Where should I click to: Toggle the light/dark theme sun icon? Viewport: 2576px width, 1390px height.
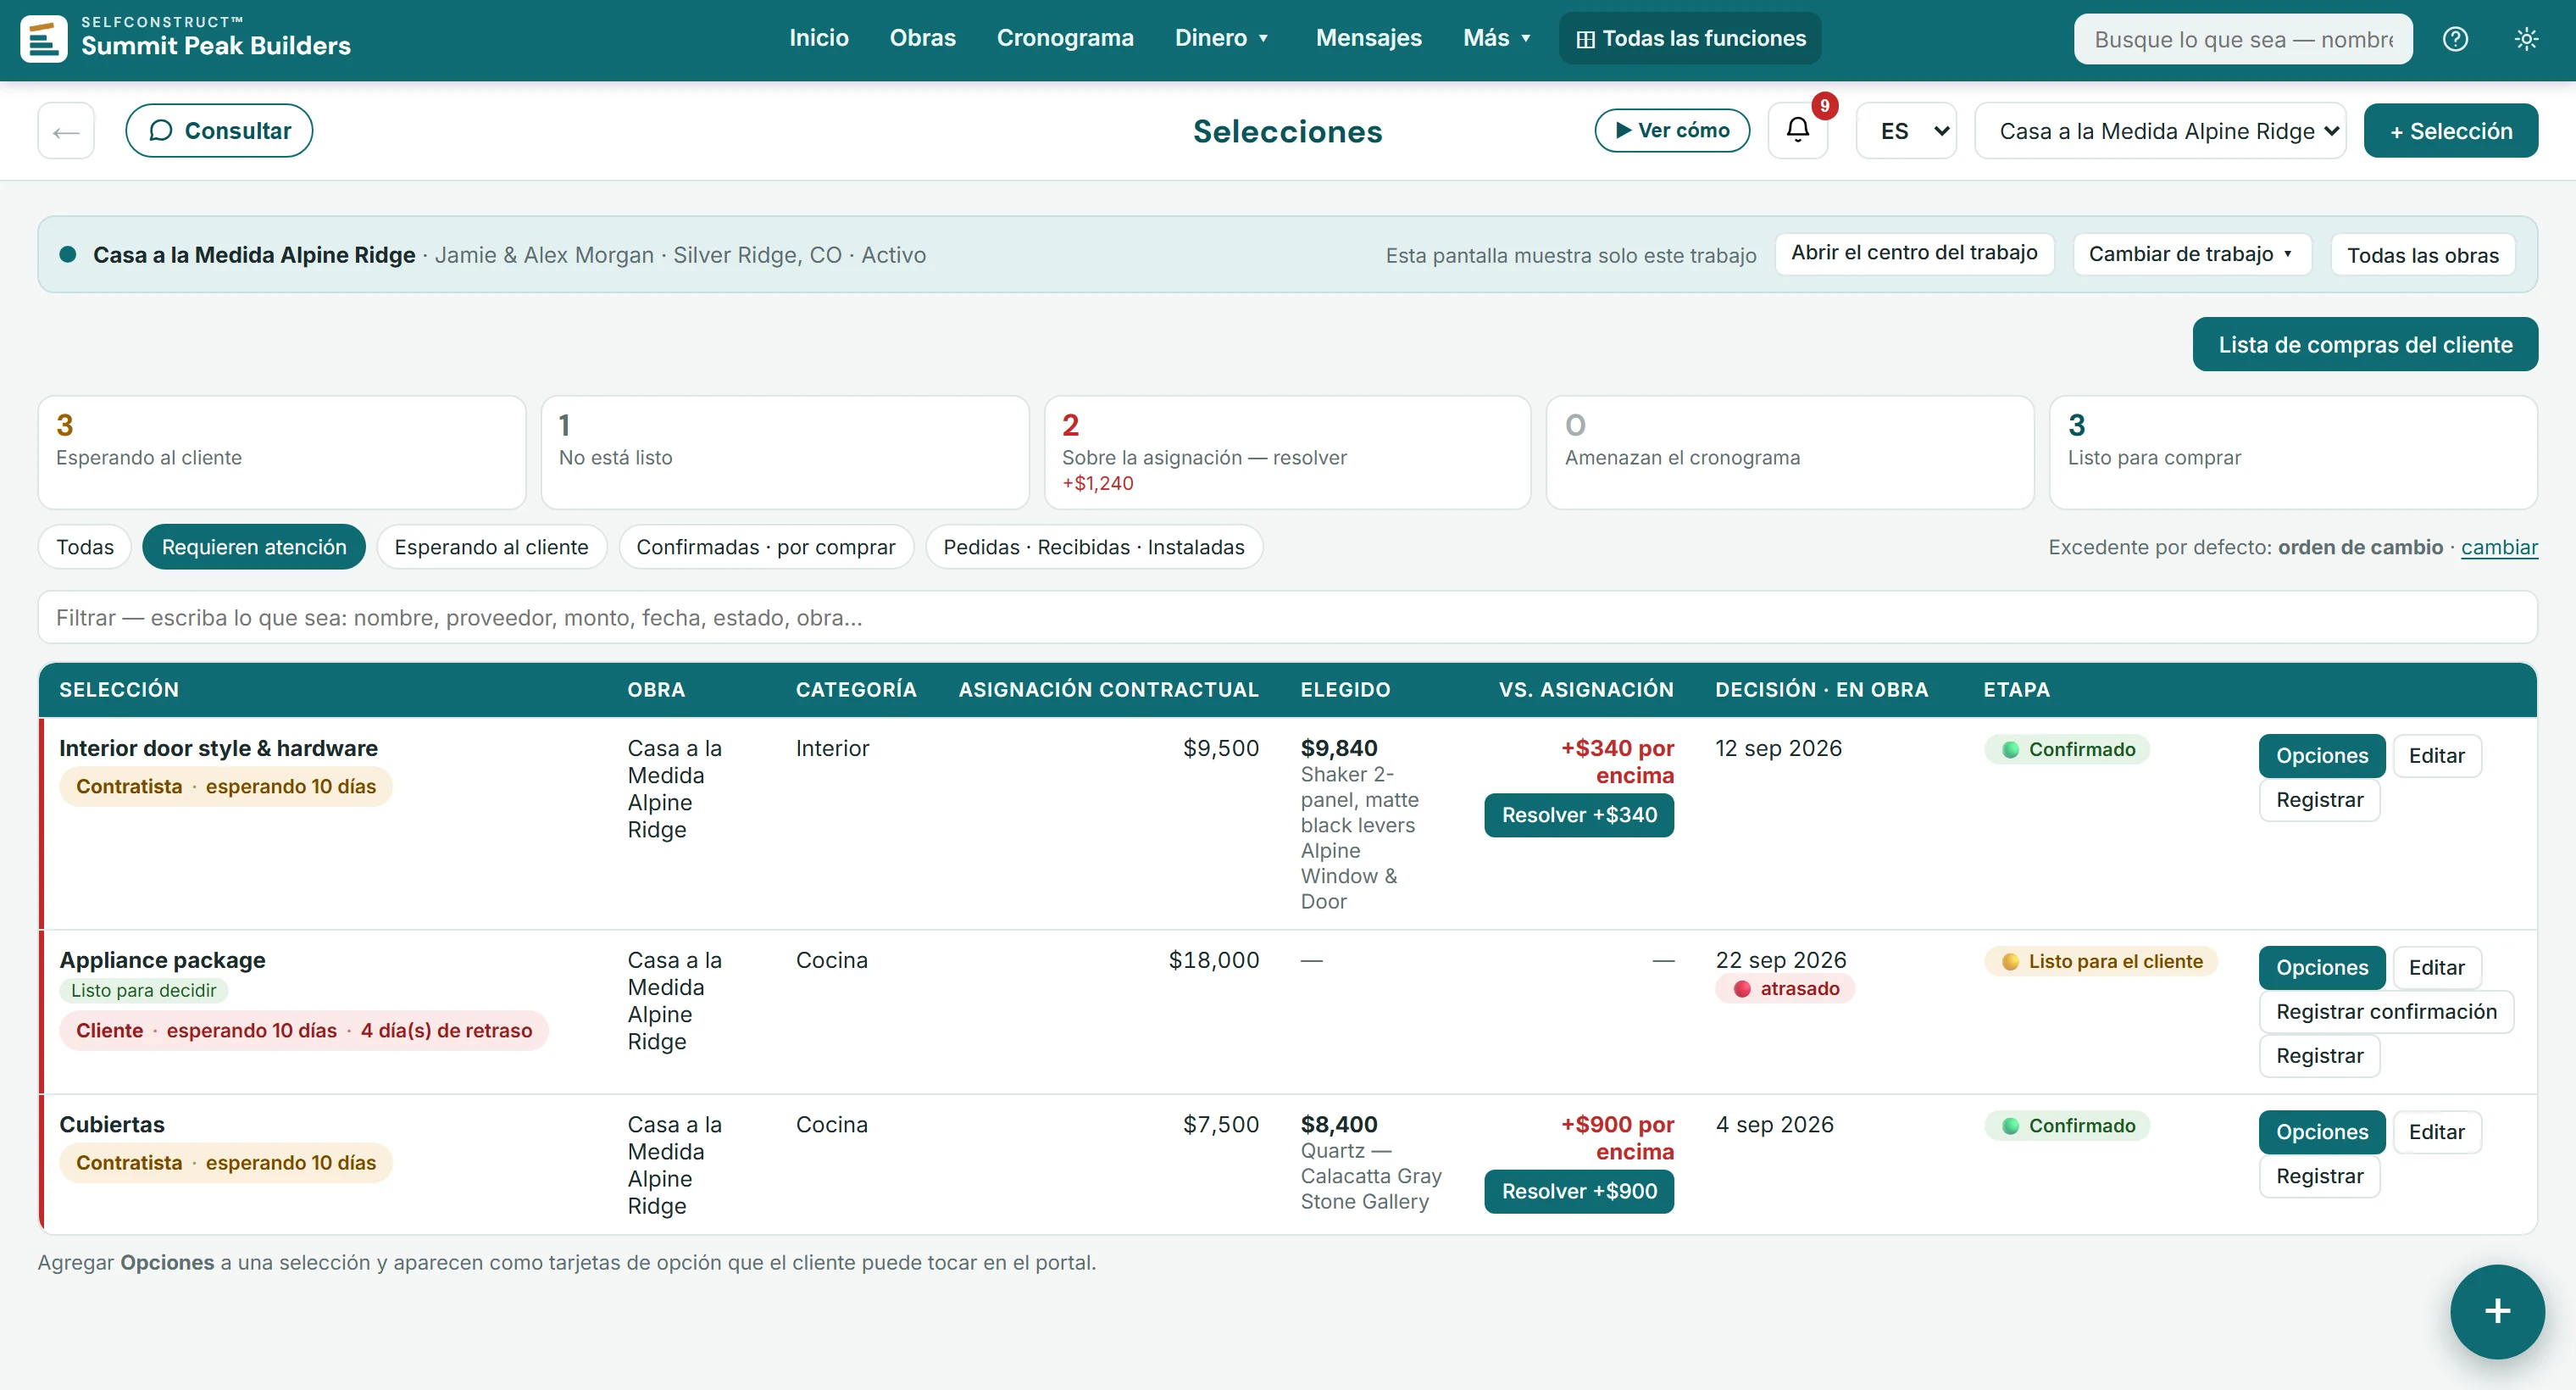pyautogui.click(x=2526, y=39)
